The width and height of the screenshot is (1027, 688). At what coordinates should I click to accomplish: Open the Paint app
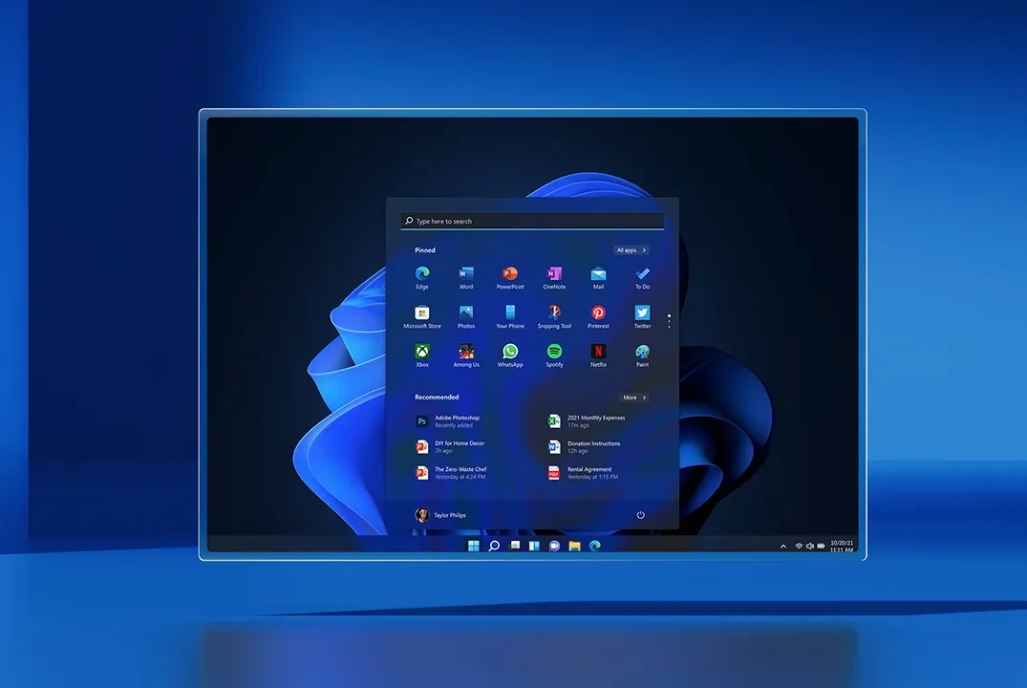(x=643, y=355)
